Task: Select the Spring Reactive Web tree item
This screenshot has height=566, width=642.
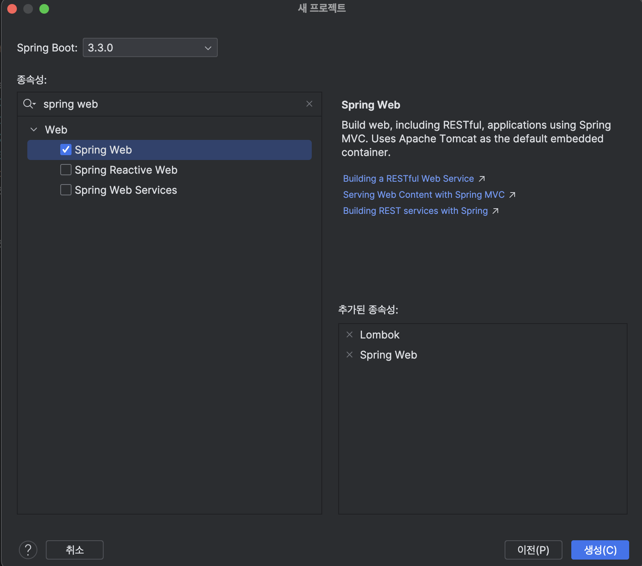Action: (x=126, y=170)
